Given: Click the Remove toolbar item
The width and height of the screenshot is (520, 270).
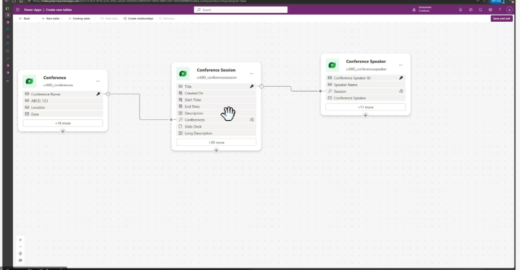Looking at the screenshot, I should 167,19.
